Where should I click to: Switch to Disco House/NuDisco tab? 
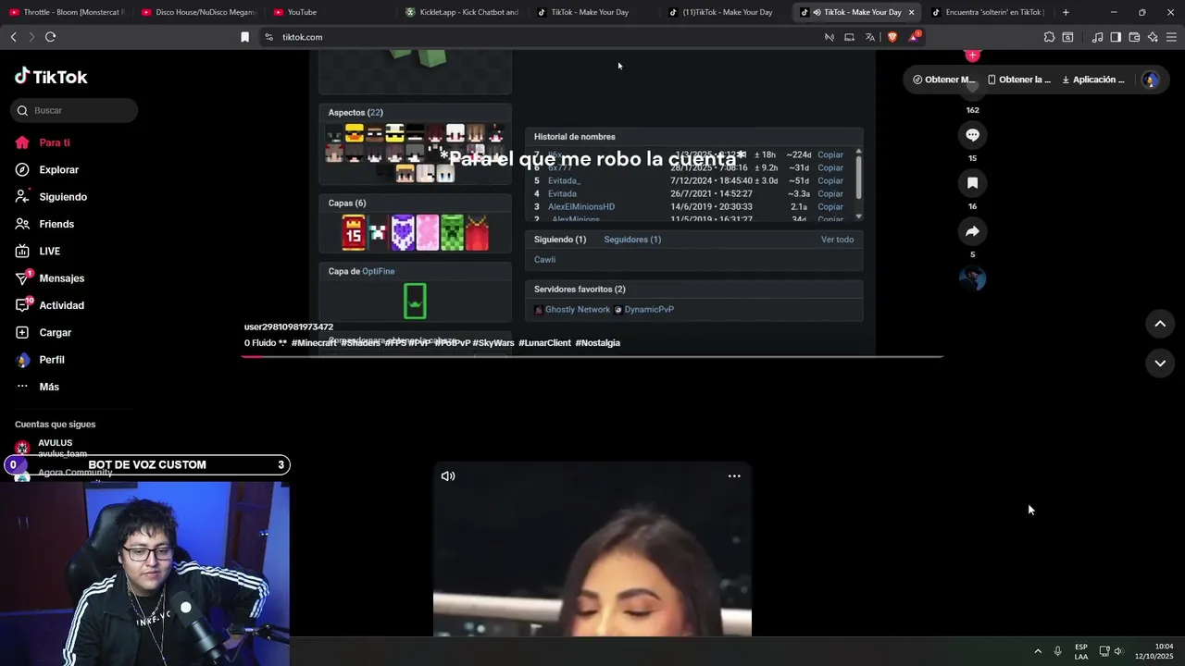[x=199, y=12]
